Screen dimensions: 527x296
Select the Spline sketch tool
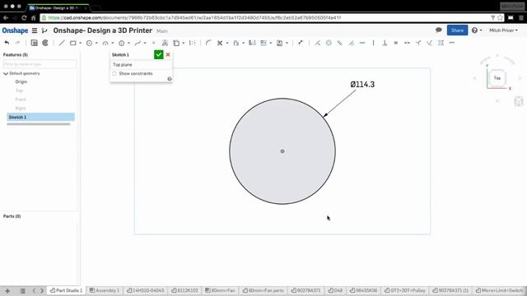tap(138, 43)
